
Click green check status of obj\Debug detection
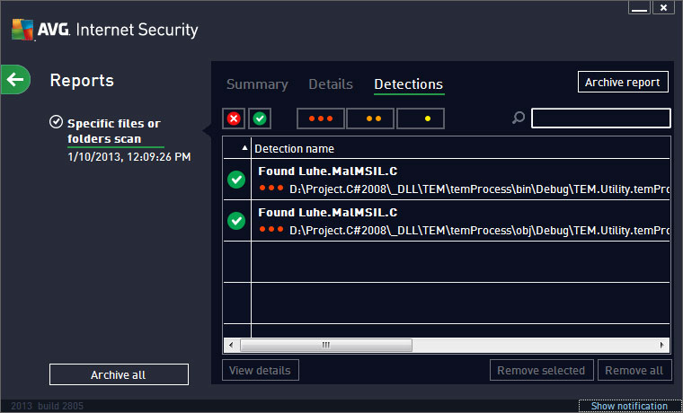pos(236,221)
